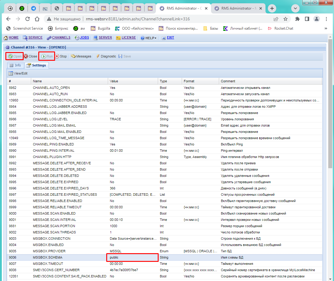Switch to second RMS Administrator tab
The height and width of the screenshot is (281, 334).
(x=238, y=8)
